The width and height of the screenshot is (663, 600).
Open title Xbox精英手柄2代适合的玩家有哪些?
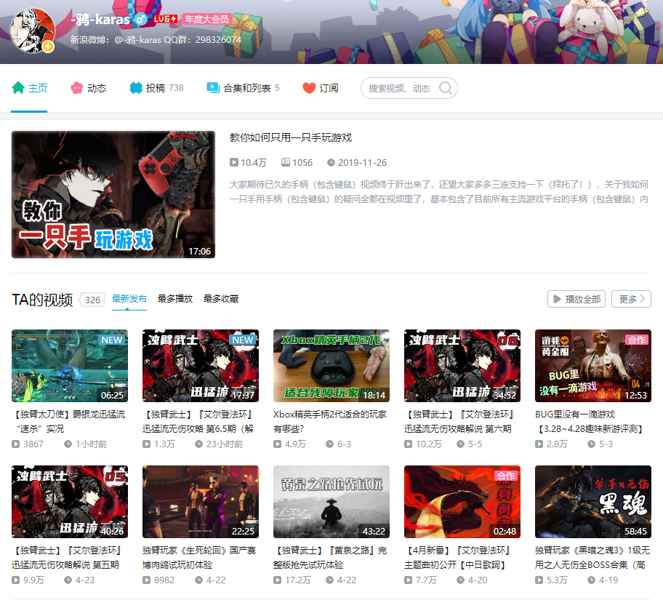tap(330, 421)
